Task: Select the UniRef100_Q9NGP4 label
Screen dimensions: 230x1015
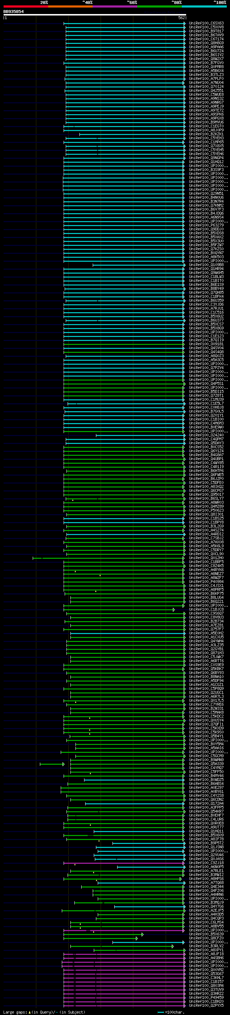Action: (206, 158)
